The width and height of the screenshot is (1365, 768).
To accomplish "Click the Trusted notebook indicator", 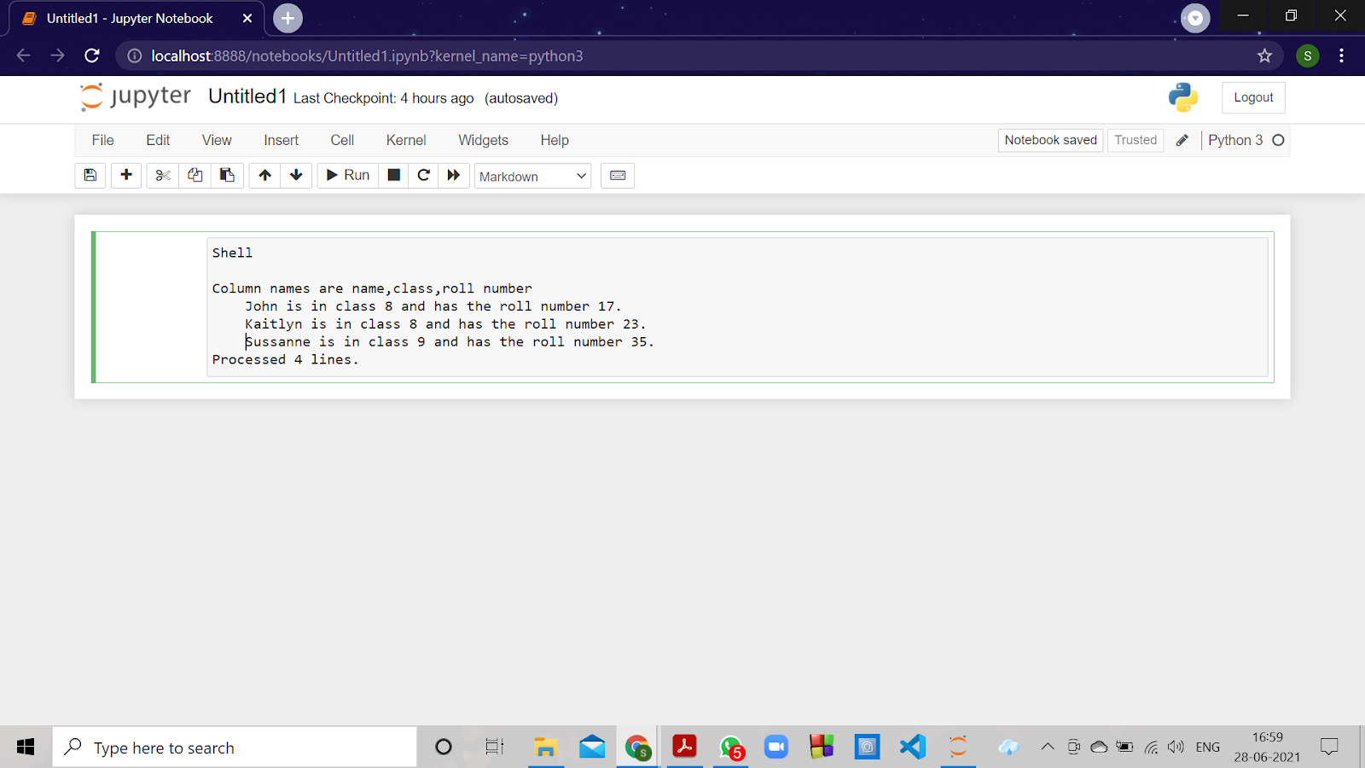I will 1136,140.
